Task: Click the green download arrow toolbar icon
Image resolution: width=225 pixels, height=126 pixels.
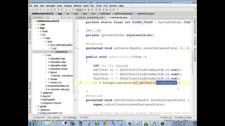Action: 114,9
